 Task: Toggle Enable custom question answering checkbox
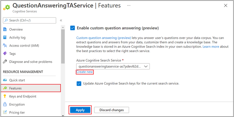(73, 28)
